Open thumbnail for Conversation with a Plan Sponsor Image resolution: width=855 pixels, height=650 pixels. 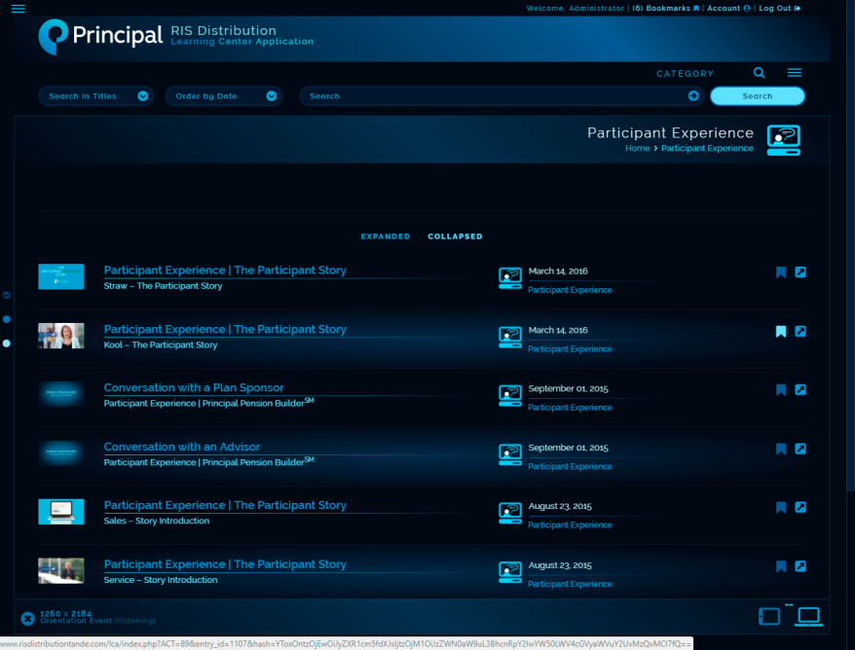61,394
